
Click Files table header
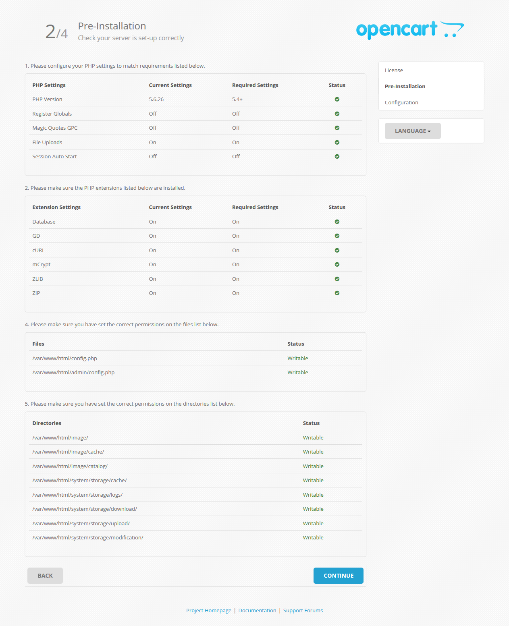click(38, 344)
